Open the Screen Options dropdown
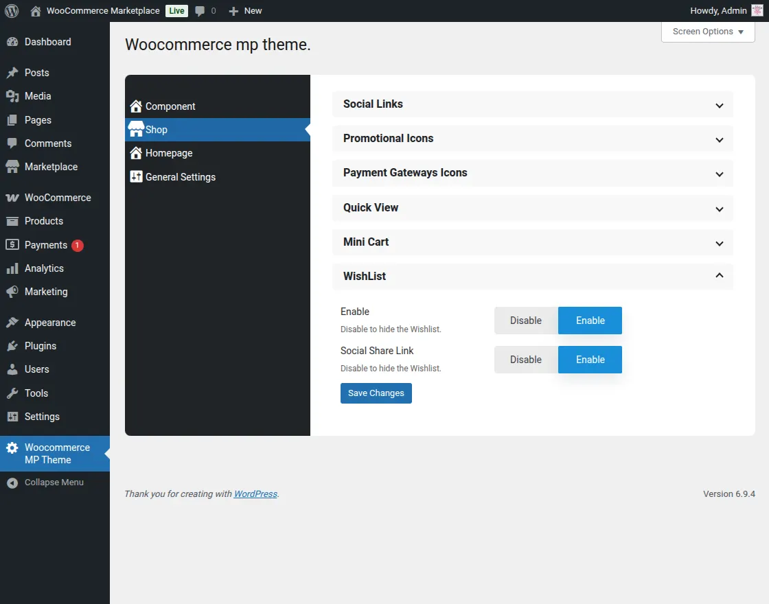Viewport: 769px width, 604px height. 708,32
